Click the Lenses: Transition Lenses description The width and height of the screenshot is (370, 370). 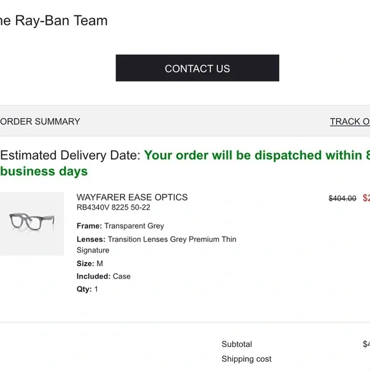pos(156,244)
